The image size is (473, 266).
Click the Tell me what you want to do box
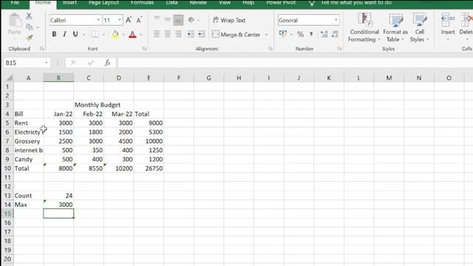356,3
